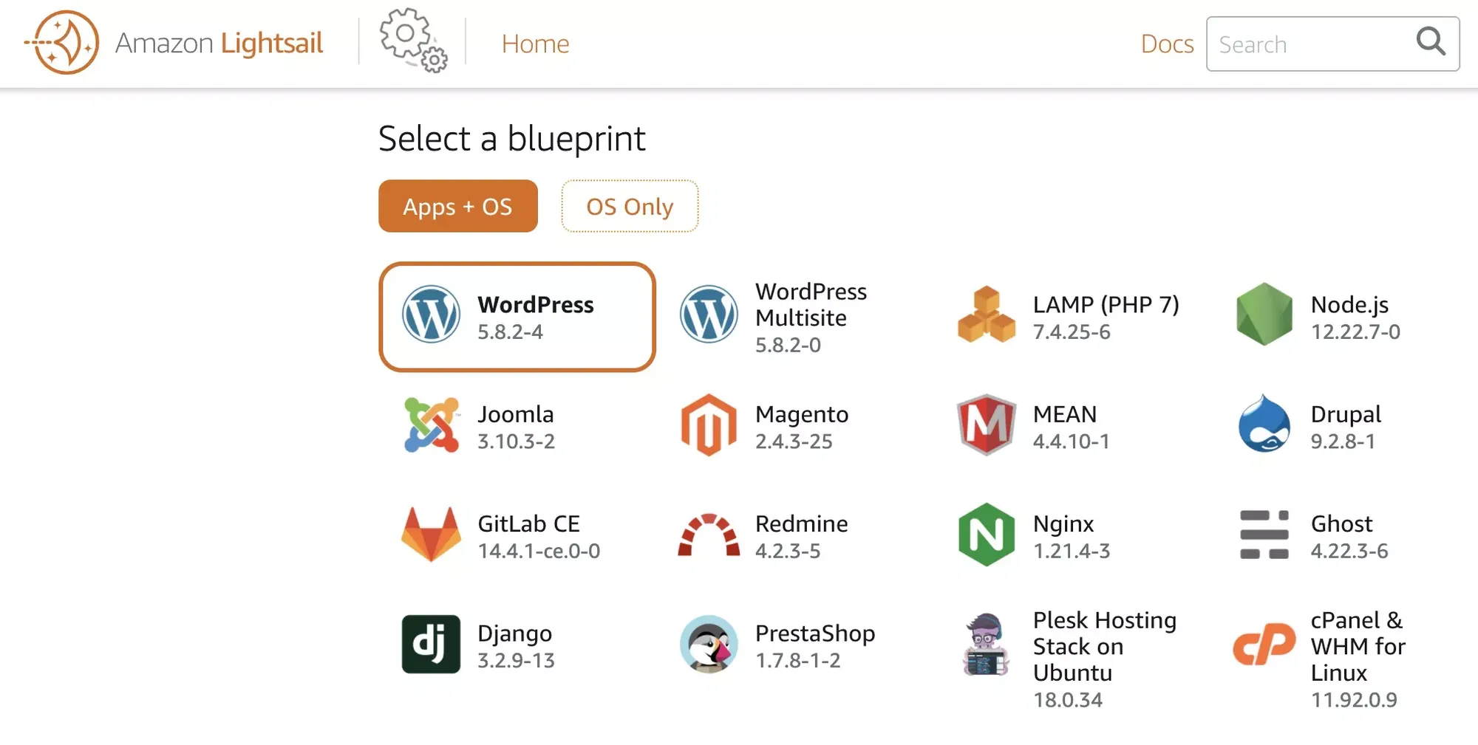Choose the LAMP orange cubes icon
Image resolution: width=1478 pixels, height=745 pixels.
click(x=987, y=314)
